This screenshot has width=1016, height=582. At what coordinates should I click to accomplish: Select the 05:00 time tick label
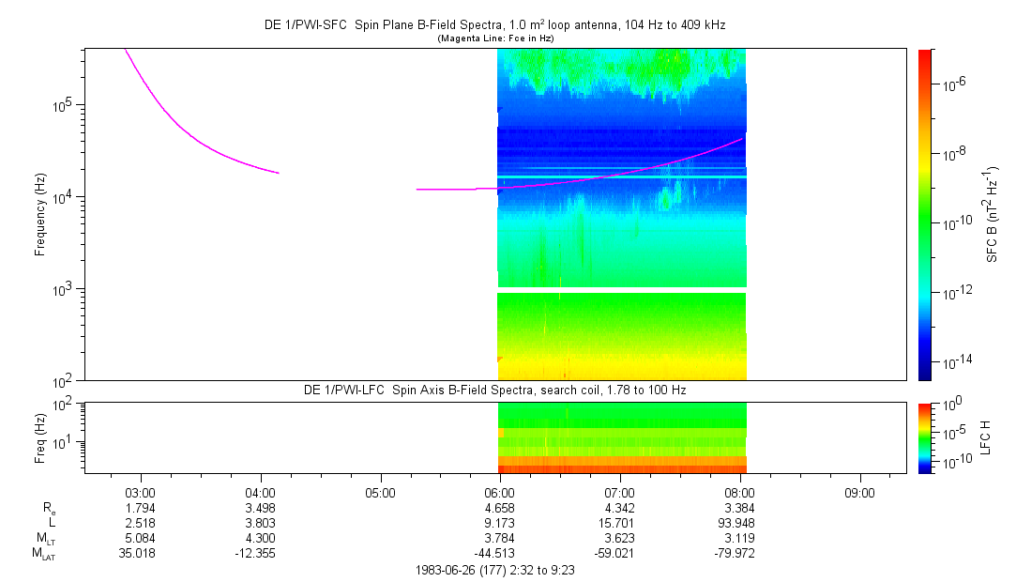coord(380,493)
